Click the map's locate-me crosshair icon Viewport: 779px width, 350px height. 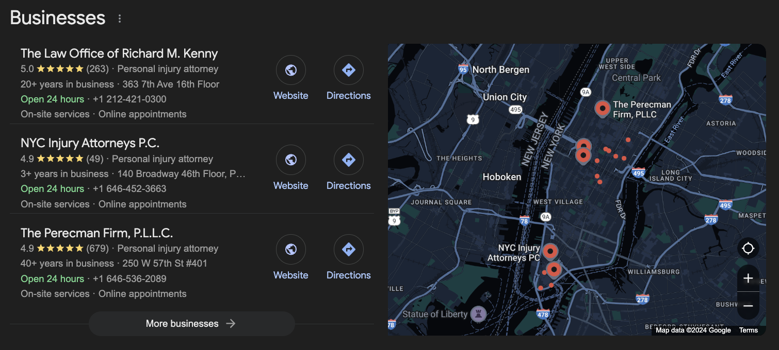pyautogui.click(x=748, y=249)
